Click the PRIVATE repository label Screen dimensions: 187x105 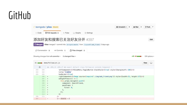(56, 27)
